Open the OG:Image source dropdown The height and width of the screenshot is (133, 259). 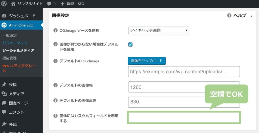(x=159, y=30)
